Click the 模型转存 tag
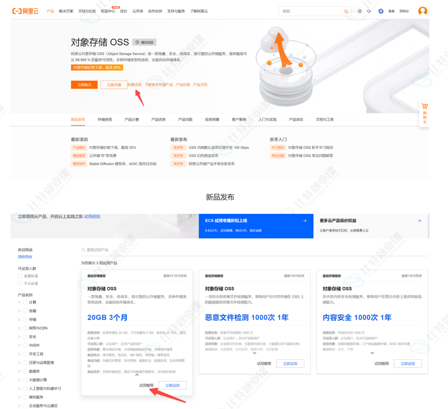 point(79,164)
